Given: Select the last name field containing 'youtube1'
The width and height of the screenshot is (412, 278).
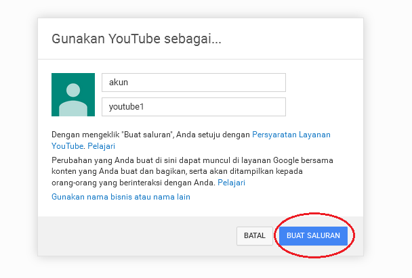Looking at the screenshot, I should point(194,107).
